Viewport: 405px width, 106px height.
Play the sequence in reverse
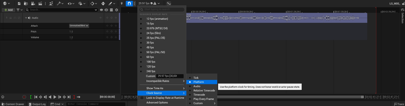coord(50,97)
